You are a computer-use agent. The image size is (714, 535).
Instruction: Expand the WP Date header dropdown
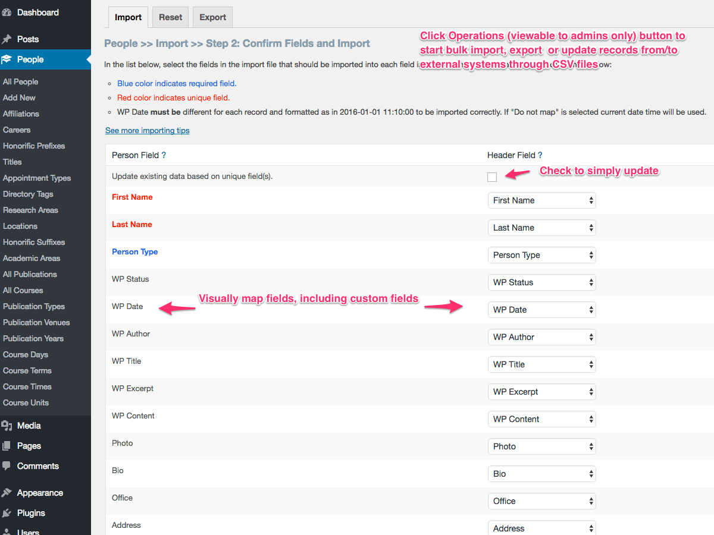coord(541,310)
